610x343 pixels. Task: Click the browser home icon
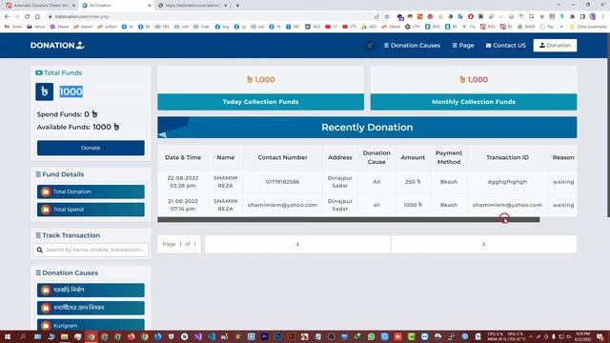[37, 17]
